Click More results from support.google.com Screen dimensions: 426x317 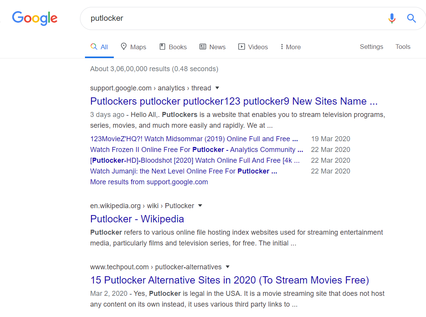coord(149,182)
